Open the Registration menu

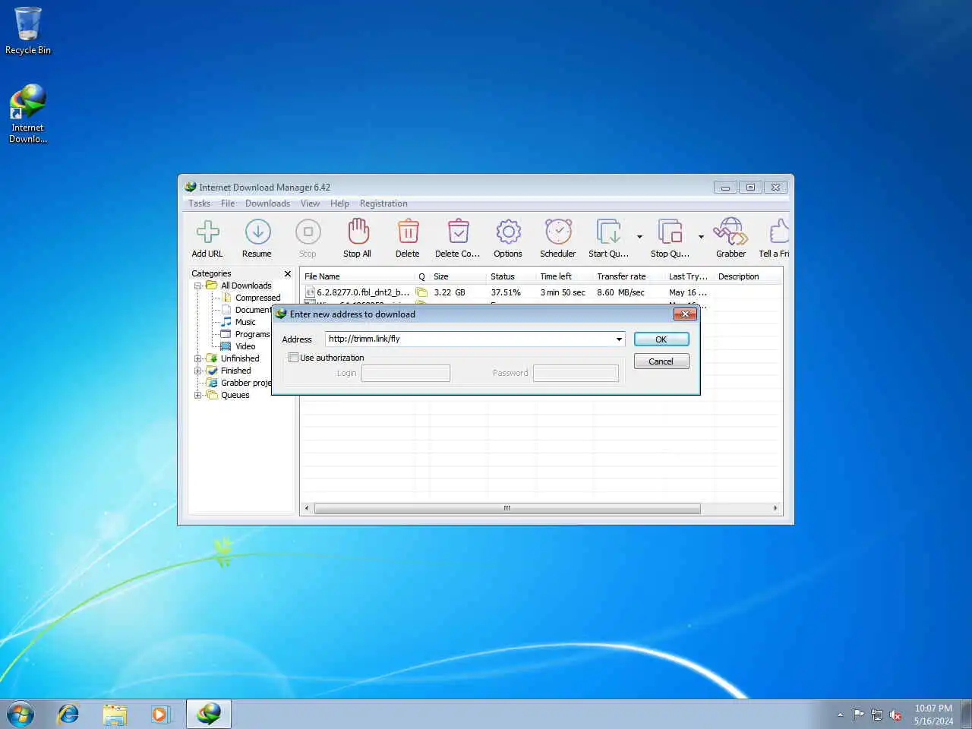click(383, 204)
